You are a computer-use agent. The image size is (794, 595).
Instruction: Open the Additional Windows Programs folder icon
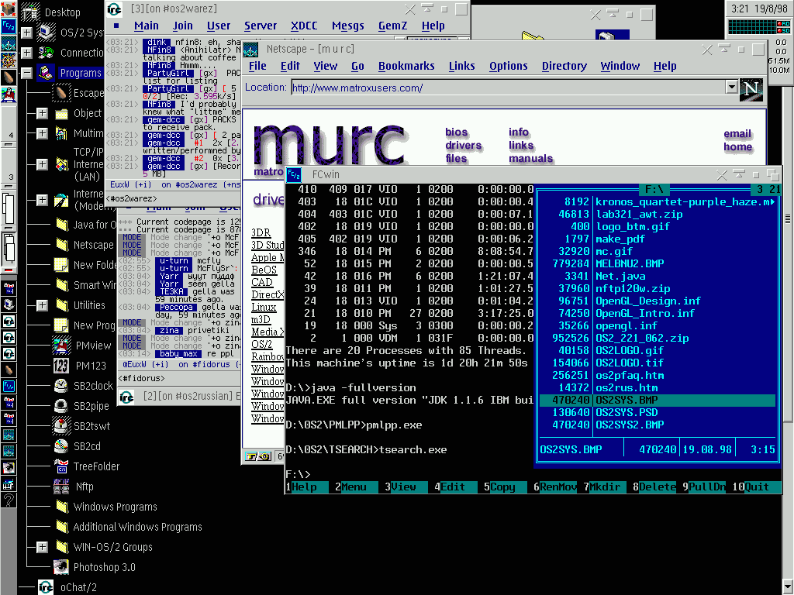pos(61,527)
